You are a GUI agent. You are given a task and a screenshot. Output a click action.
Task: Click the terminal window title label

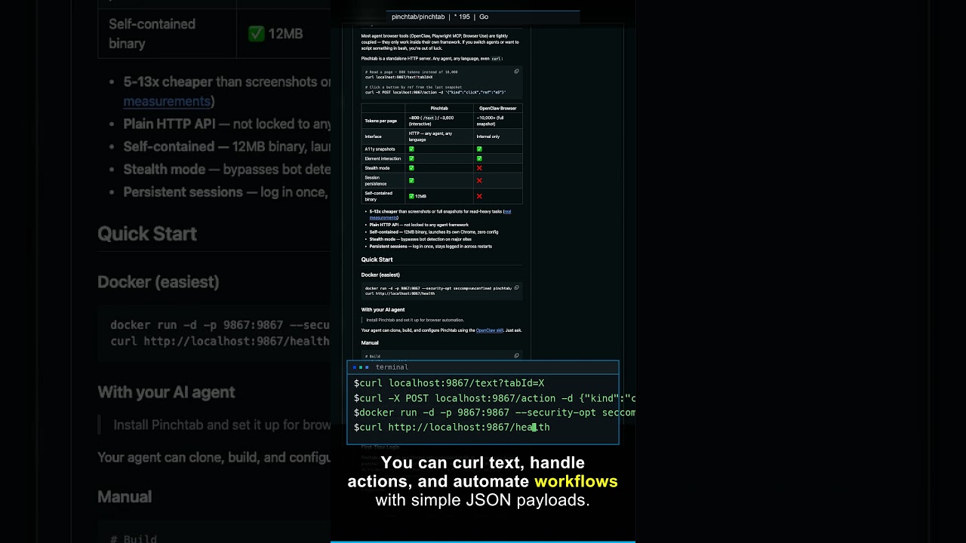pos(392,367)
